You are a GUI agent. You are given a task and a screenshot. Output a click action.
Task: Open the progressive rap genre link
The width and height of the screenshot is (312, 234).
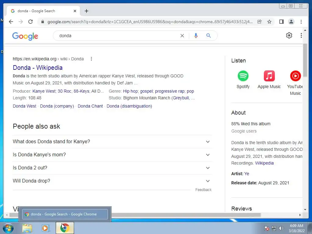169,91
